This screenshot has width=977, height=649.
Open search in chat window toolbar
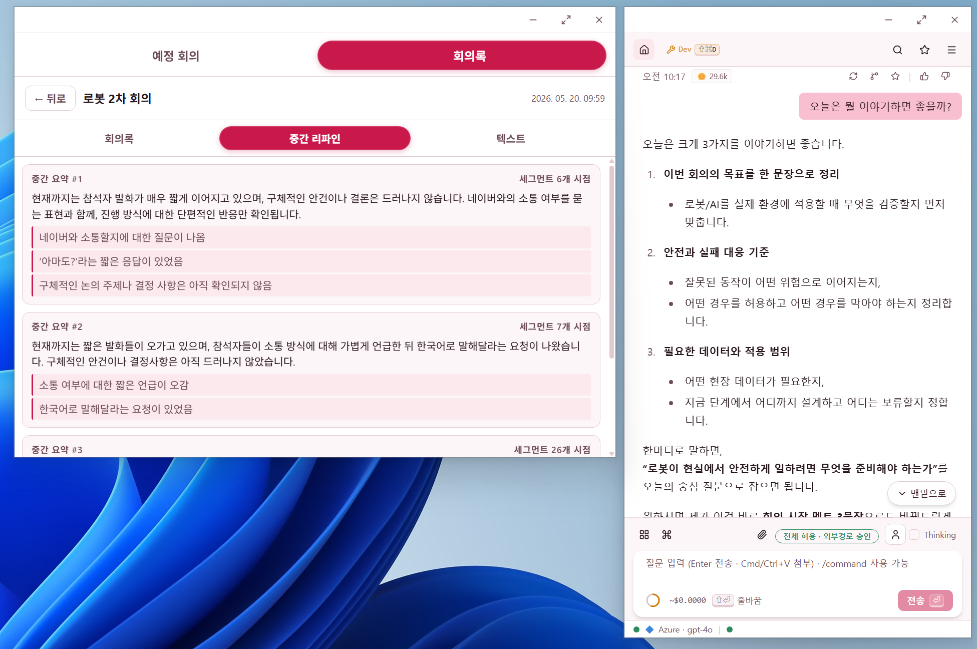[x=897, y=50]
